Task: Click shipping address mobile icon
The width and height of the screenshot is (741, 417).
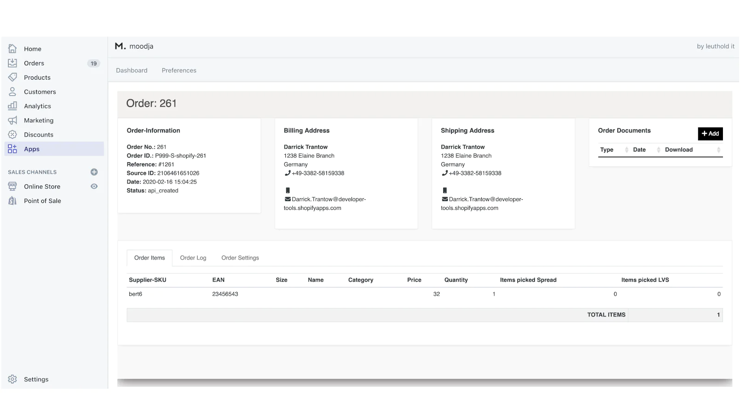Action: pyautogui.click(x=445, y=190)
